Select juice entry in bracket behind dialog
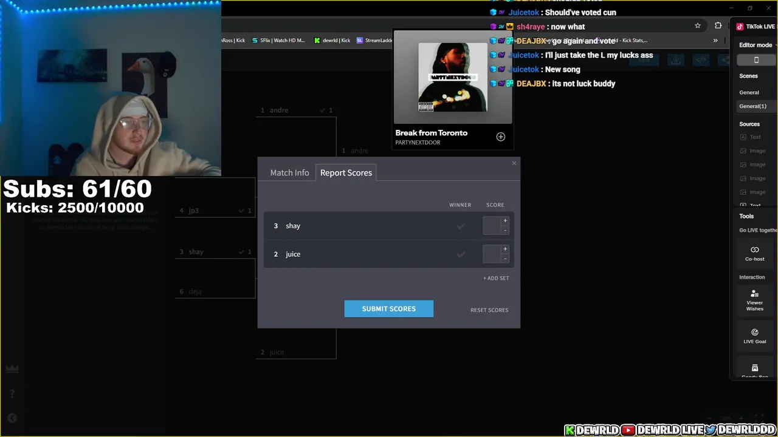This screenshot has width=778, height=437. 296,352
